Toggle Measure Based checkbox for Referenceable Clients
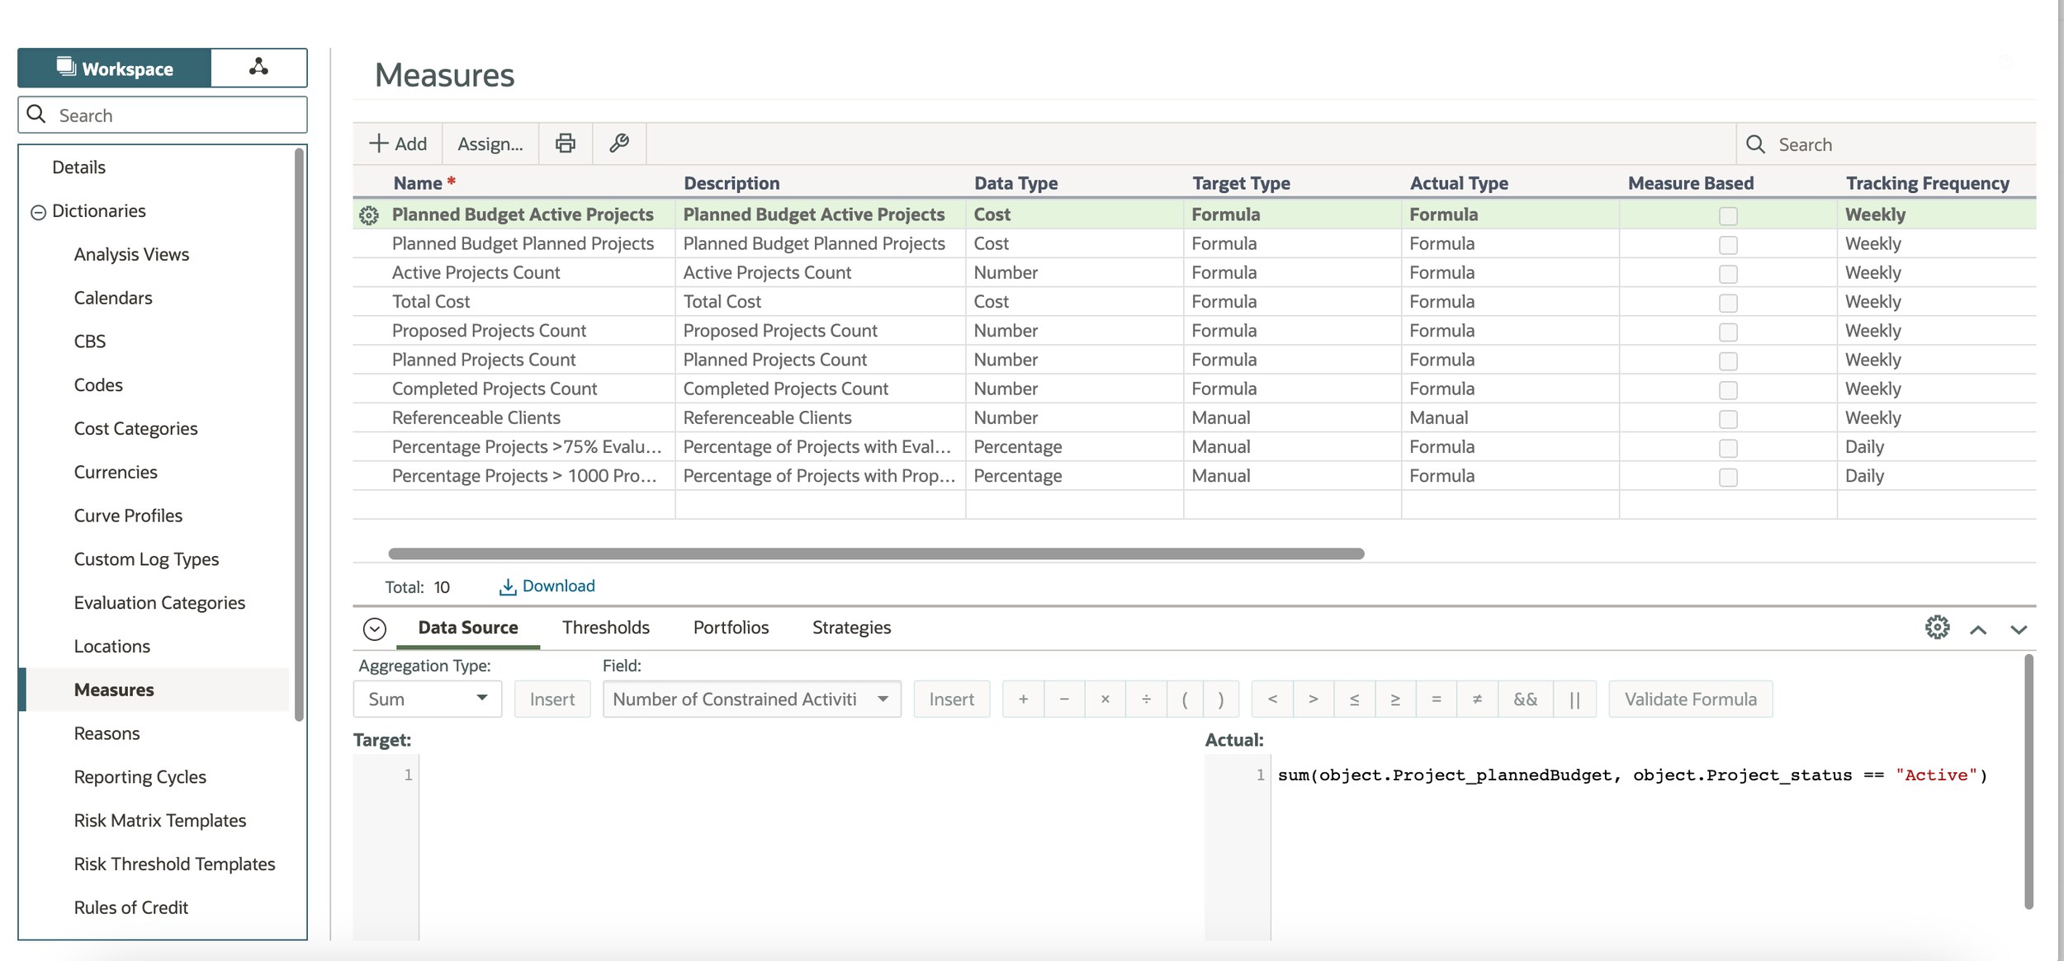 pos(1728,419)
